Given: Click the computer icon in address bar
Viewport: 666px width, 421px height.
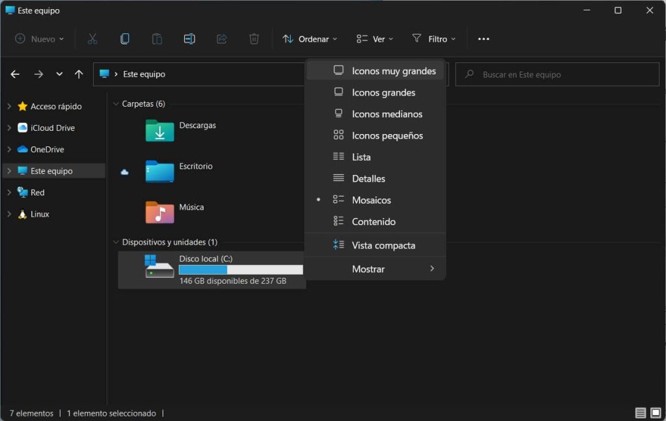Looking at the screenshot, I should click(x=104, y=74).
